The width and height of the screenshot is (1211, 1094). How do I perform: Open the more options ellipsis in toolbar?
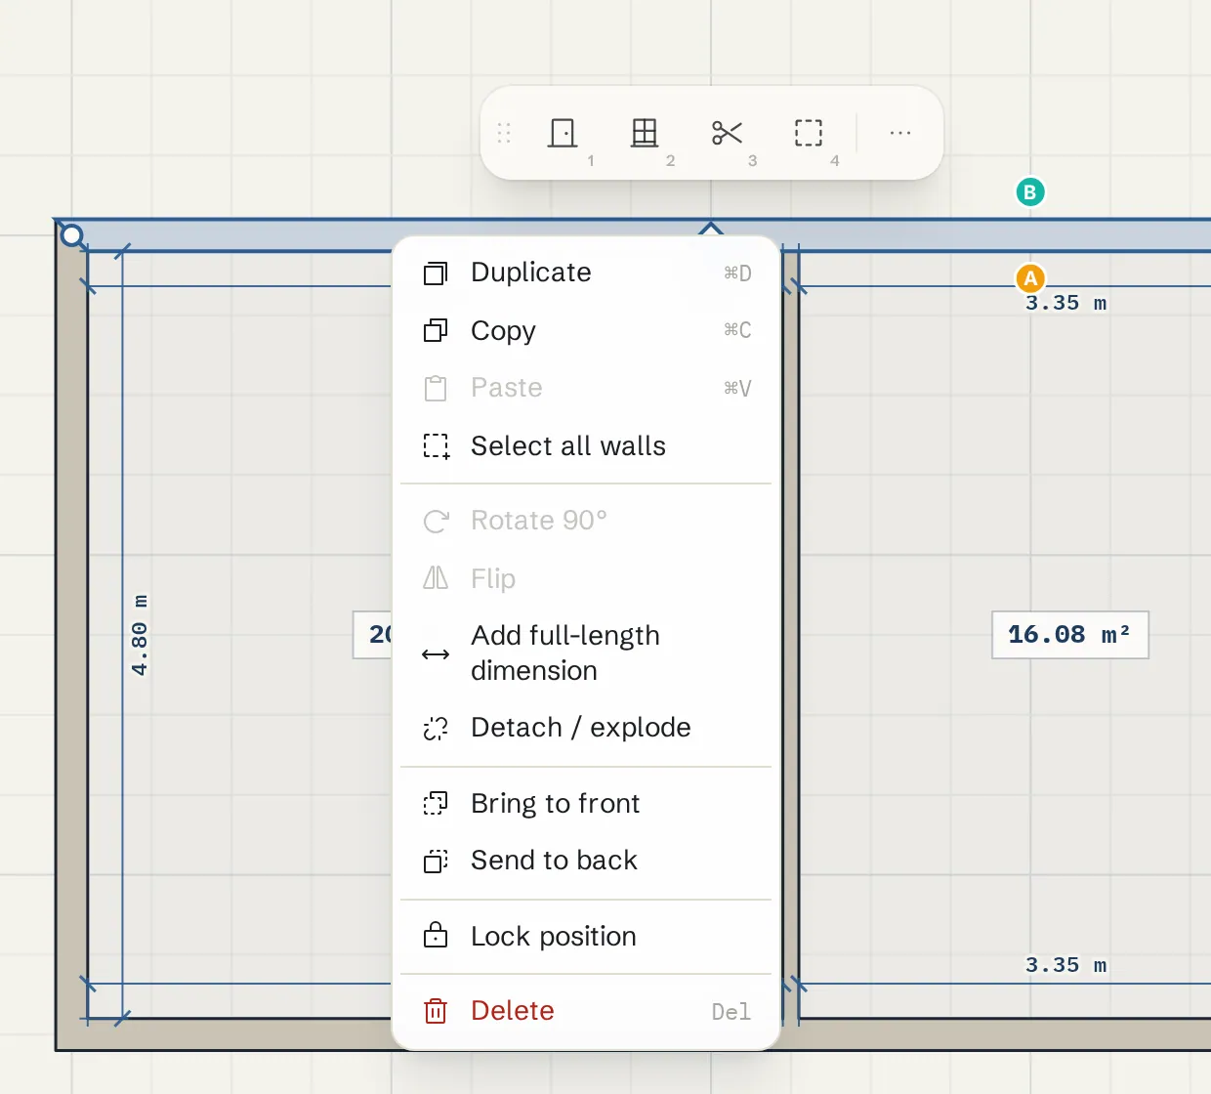coord(900,133)
